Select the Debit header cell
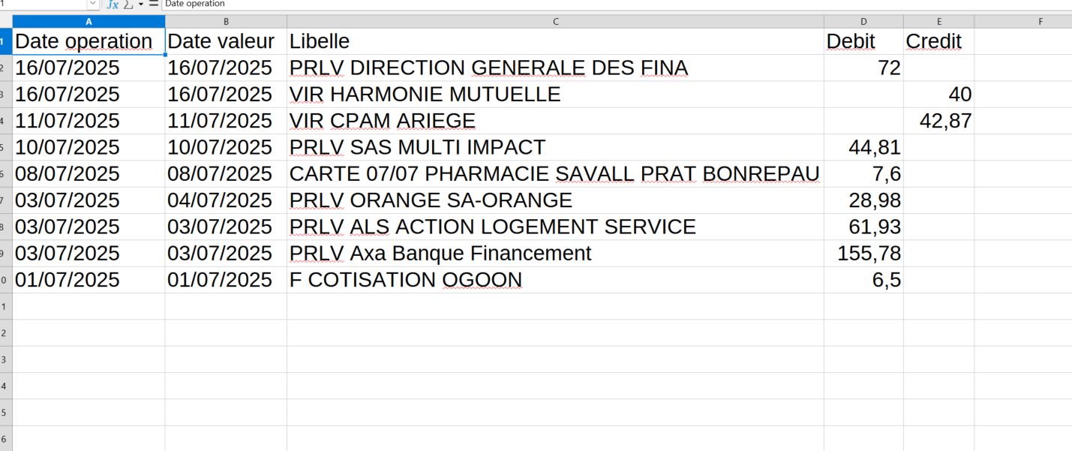 [x=863, y=41]
